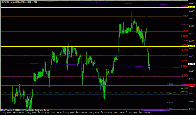Image resolution: width=196 pixels, height=115 pixels.
Task: Click the 1.4583 price scale label
Action: [192, 109]
